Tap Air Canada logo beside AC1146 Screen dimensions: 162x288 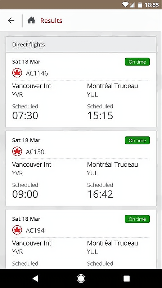pos(17,73)
